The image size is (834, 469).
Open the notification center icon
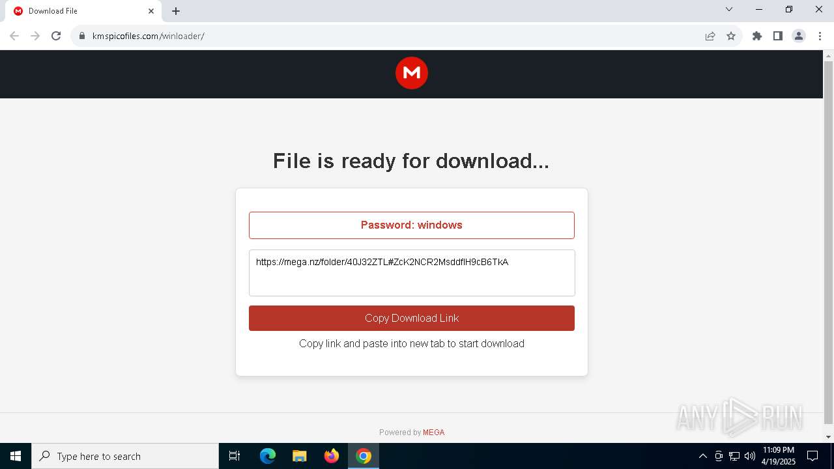click(x=812, y=456)
